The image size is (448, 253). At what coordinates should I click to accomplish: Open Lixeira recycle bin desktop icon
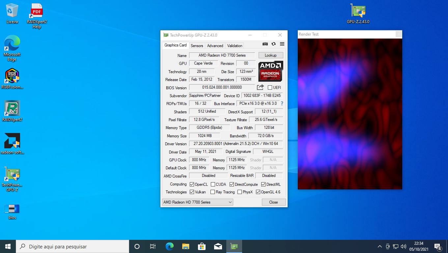pyautogui.click(x=12, y=14)
